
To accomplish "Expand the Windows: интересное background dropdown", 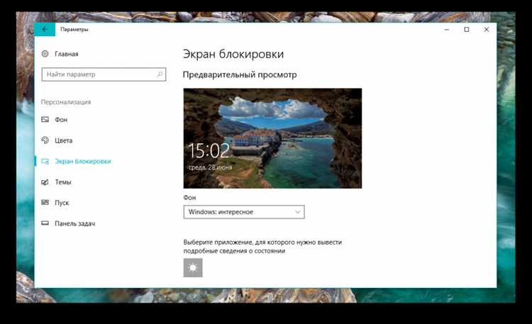I will [244, 212].
